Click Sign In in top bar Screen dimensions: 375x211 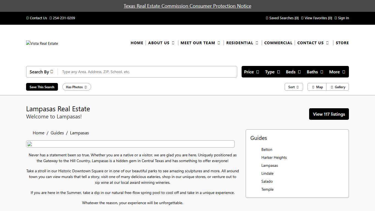point(342,18)
